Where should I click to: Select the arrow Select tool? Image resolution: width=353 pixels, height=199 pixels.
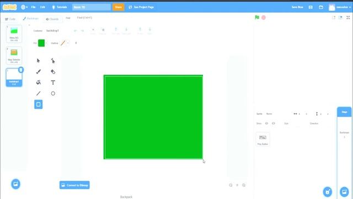[x=38, y=61]
